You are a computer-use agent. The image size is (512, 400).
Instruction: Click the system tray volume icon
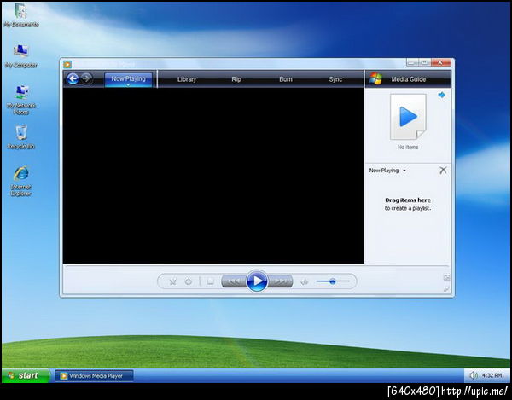coord(473,375)
